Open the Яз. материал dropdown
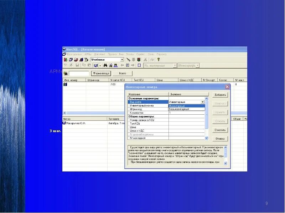The width and height of the screenshot is (285, 213). click(x=175, y=65)
